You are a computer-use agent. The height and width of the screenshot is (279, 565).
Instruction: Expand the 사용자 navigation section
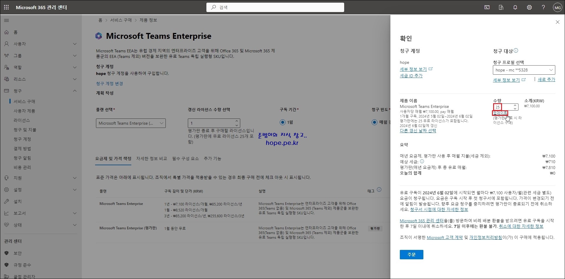[x=75, y=44]
